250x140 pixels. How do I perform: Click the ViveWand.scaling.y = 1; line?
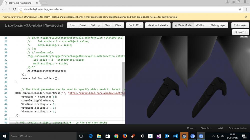point(38,108)
